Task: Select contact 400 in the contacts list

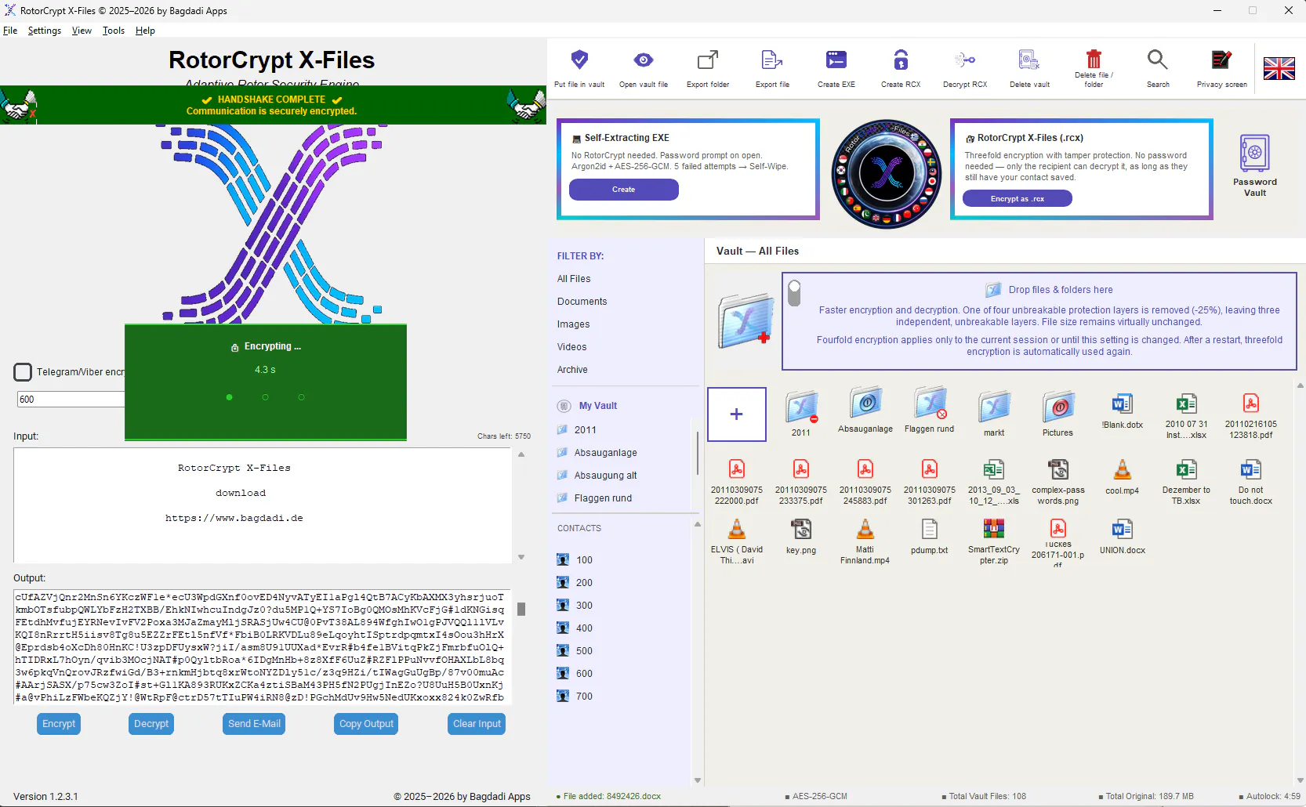Action: [x=584, y=628]
